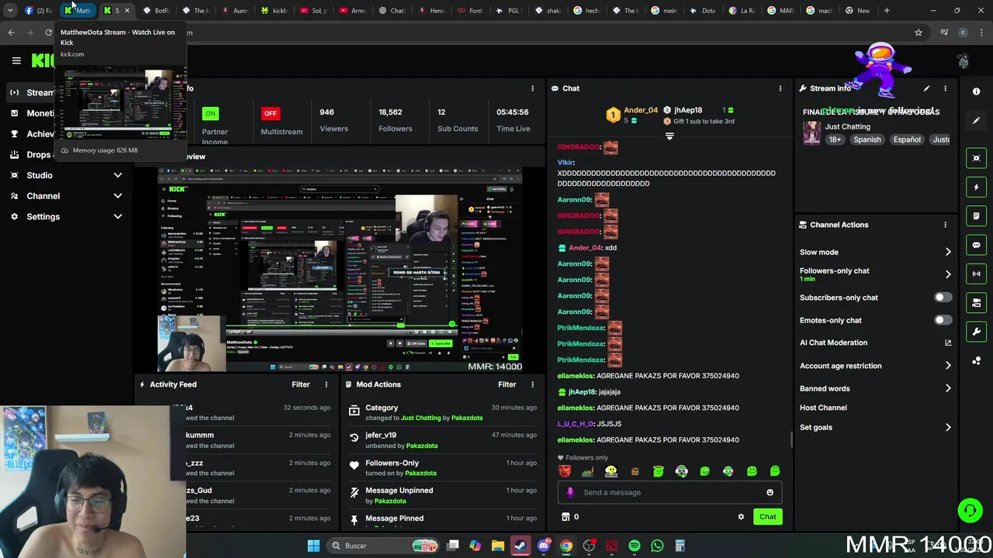Open chat settings gear icon
993x558 pixels.
click(741, 517)
